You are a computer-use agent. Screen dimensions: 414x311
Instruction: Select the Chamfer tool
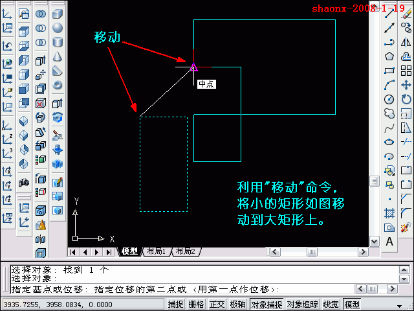[x=406, y=199]
